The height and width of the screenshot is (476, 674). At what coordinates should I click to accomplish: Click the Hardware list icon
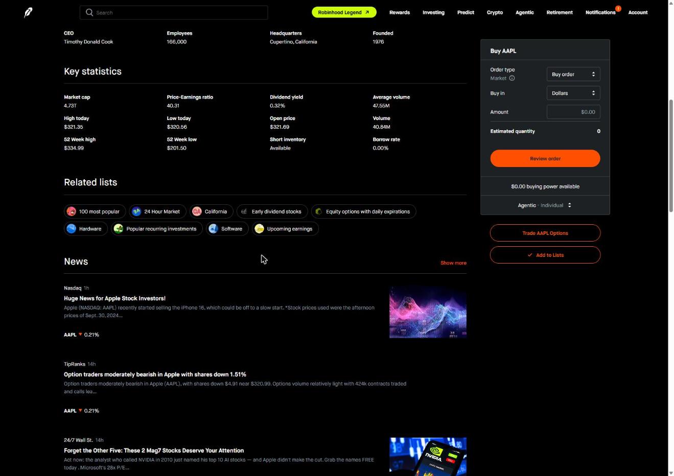72,229
